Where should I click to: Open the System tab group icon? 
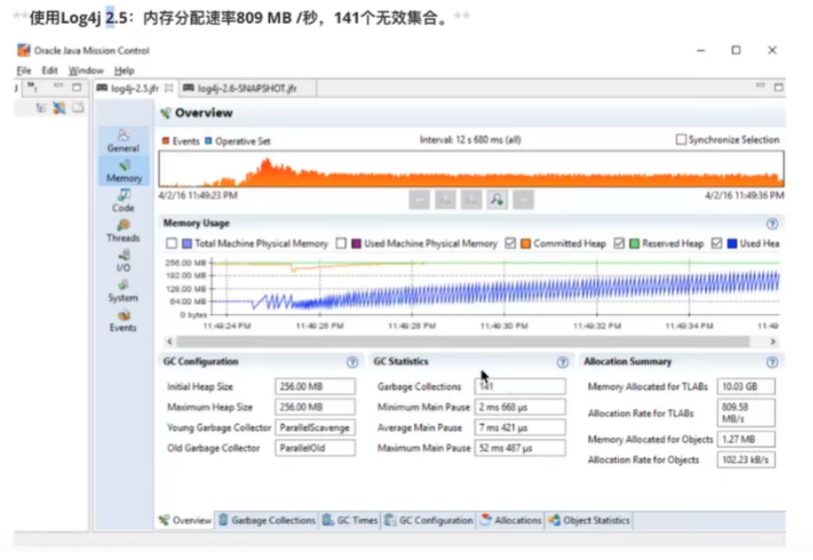tap(124, 290)
